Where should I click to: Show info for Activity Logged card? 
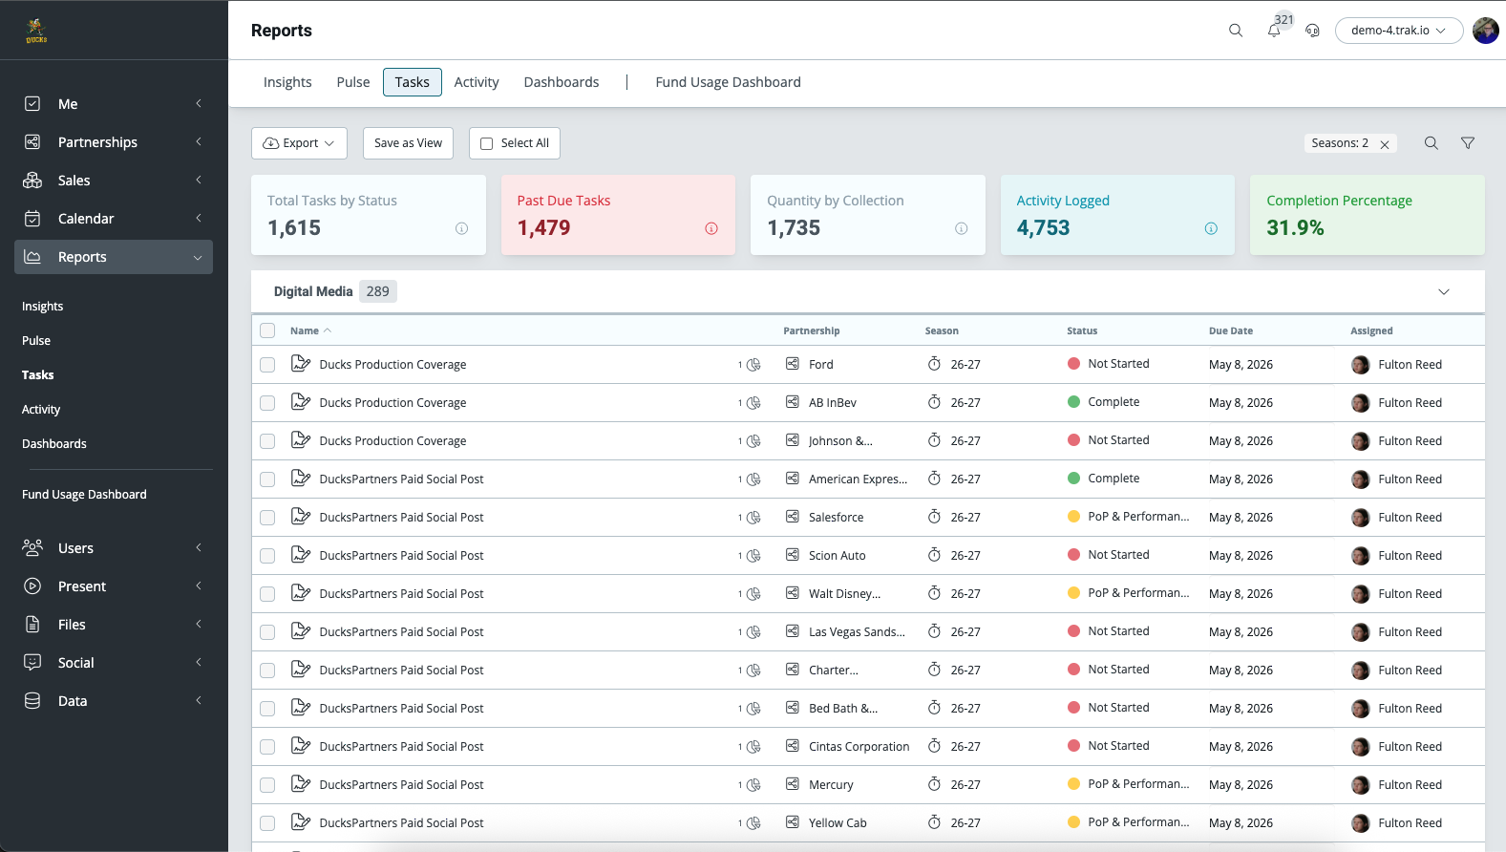click(1211, 228)
